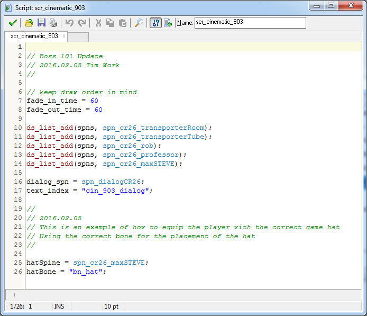Image resolution: width=367 pixels, height=316 pixels.
Task: Click 'spn_cr26_transporterRoom' in the code
Action: click(154, 128)
